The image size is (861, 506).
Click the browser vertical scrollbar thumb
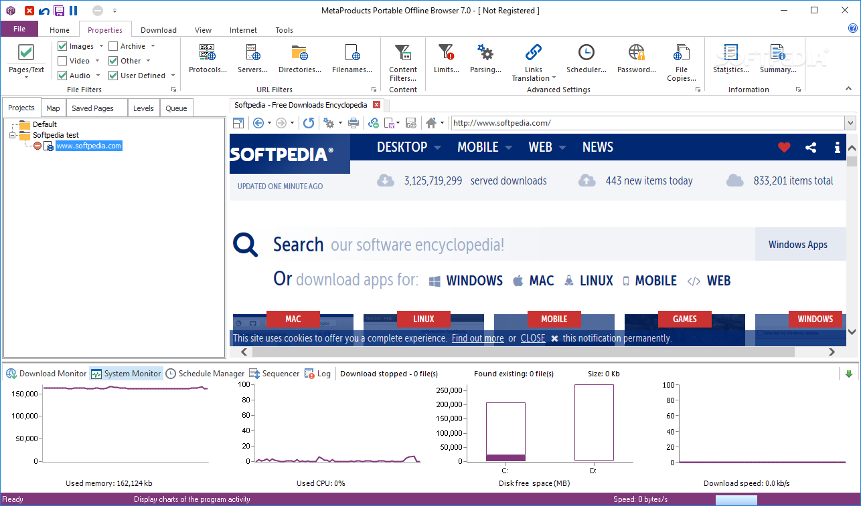[852, 161]
